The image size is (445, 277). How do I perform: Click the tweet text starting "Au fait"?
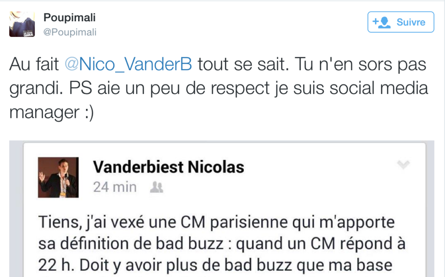pos(35,65)
